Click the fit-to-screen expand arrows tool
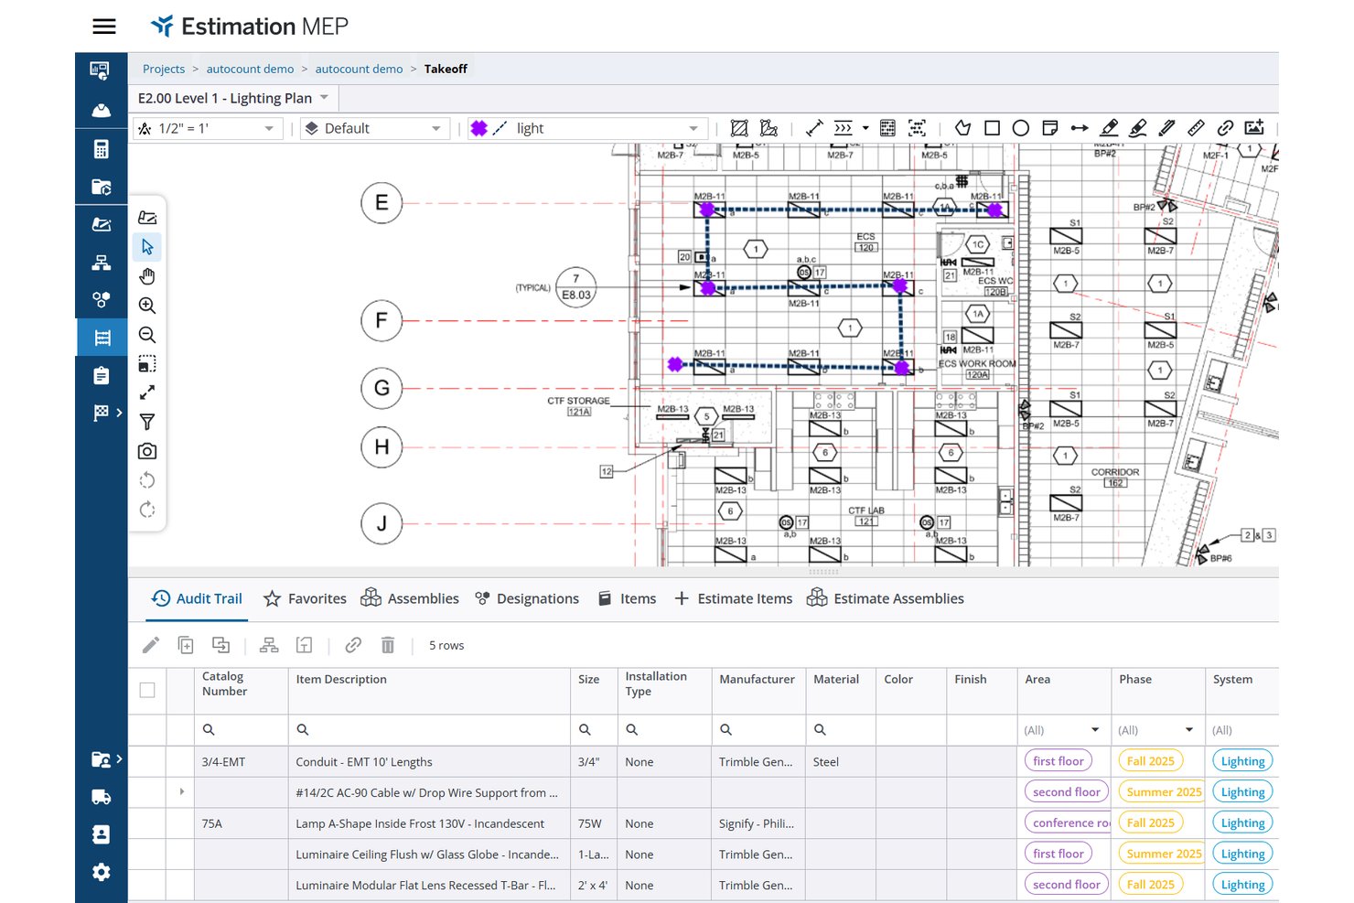The width and height of the screenshot is (1354, 903). click(x=147, y=392)
